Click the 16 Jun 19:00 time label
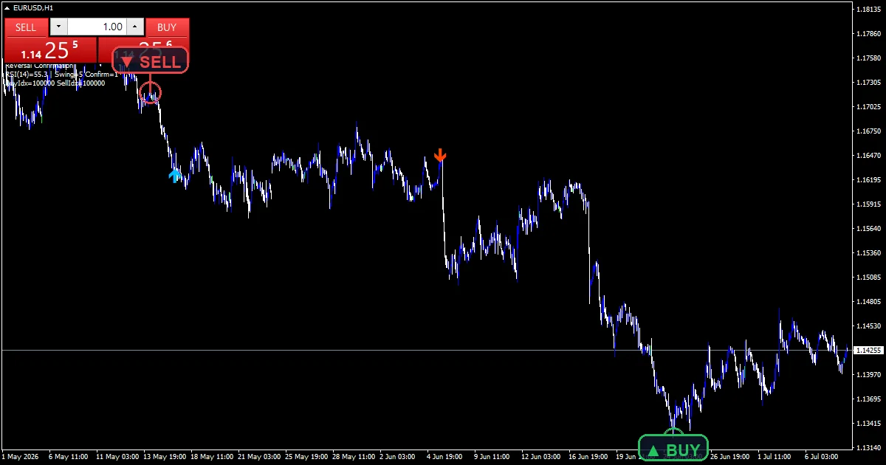 tap(590, 457)
